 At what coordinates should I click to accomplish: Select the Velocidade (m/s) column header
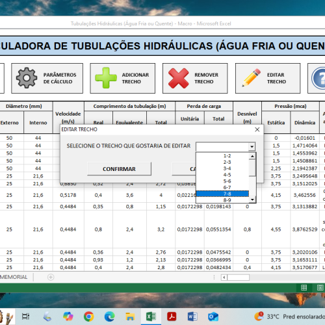click(68, 118)
